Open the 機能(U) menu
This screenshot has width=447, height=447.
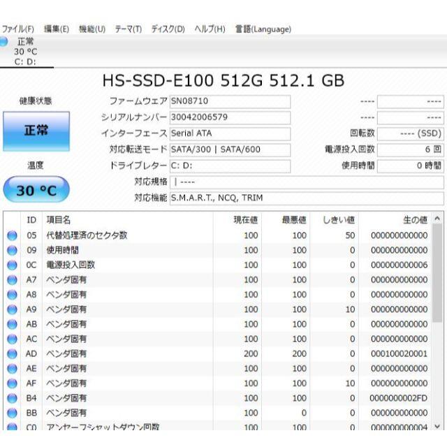[x=92, y=29]
